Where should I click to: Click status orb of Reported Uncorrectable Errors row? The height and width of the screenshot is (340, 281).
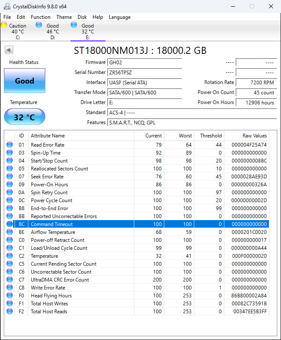[x=10, y=216]
